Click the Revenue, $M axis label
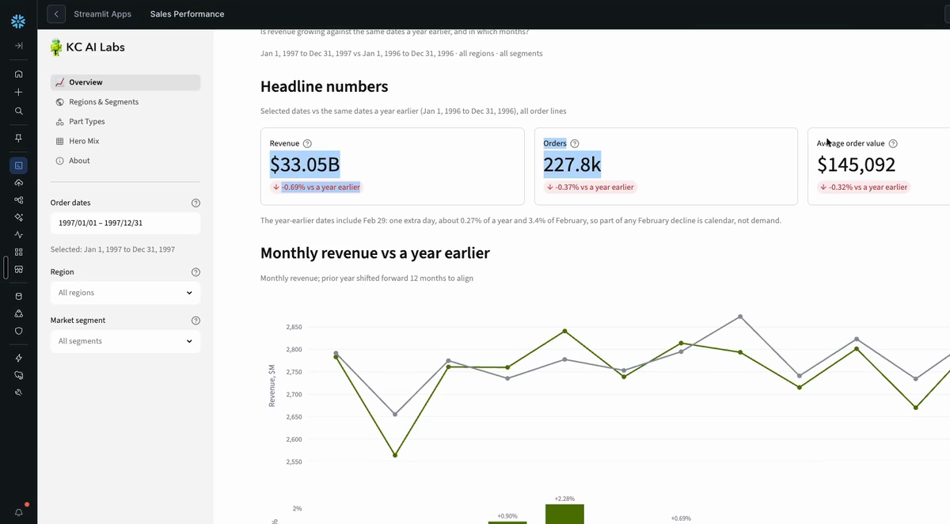The width and height of the screenshot is (950, 524). 272,385
